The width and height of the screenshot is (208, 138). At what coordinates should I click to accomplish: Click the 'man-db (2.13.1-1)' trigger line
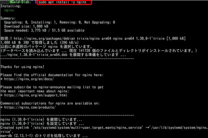click(x=44, y=136)
